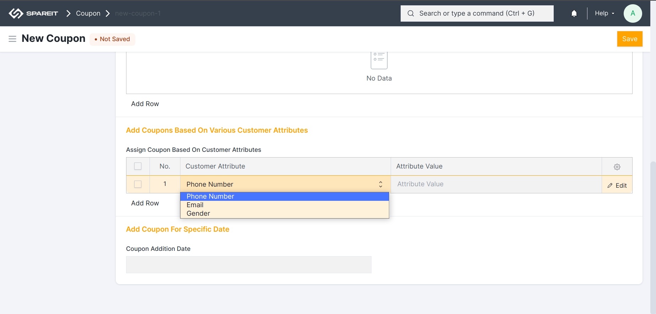Image resolution: width=656 pixels, height=314 pixels.
Task: Click the Attribute Value input cell
Action: (x=496, y=184)
